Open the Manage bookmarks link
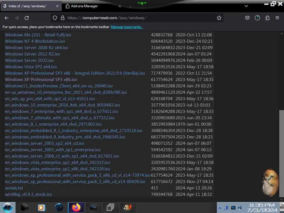 (127, 27)
